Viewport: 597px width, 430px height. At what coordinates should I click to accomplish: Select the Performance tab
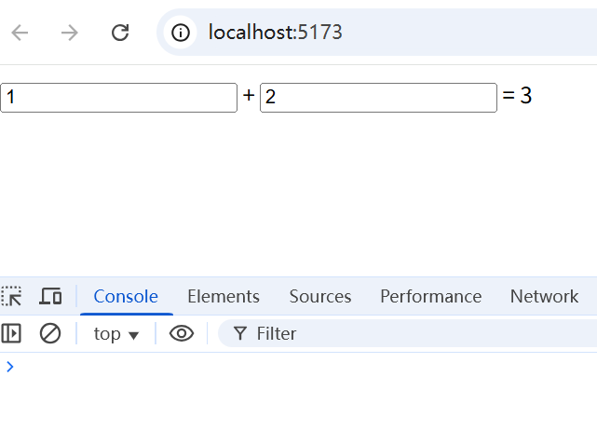(431, 296)
